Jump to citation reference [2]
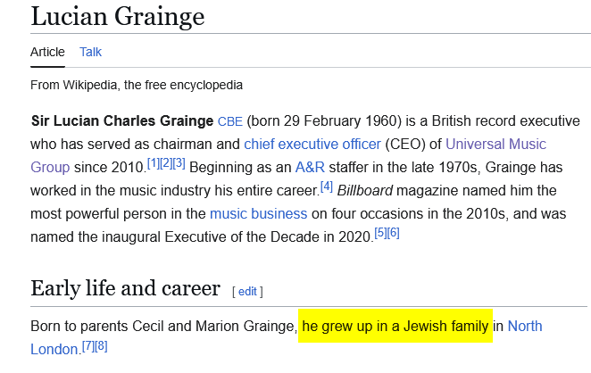 click(165, 162)
